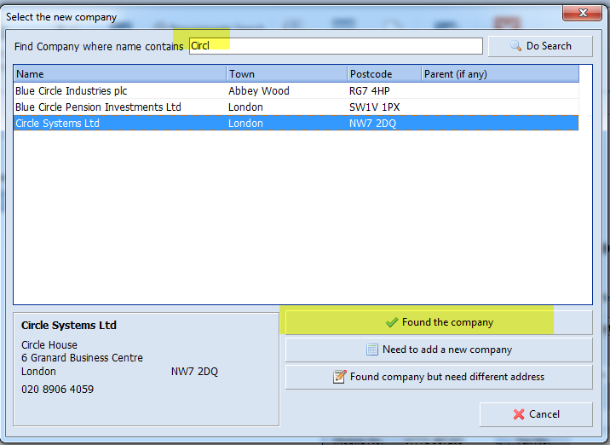Screen dimensions: 610x445
Task: Click Abbey Wood town cell
Action: pyautogui.click(x=259, y=90)
